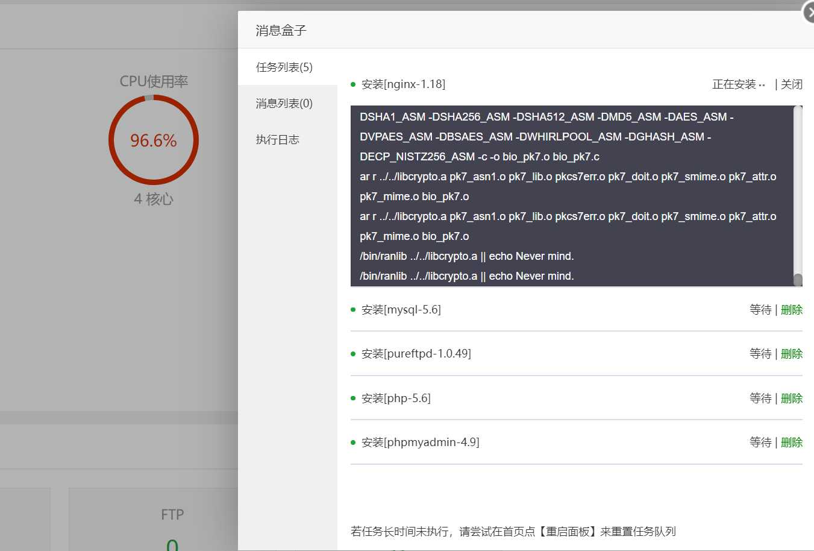Click the 4 核心 text
This screenshot has height=551, width=814.
[x=154, y=199]
